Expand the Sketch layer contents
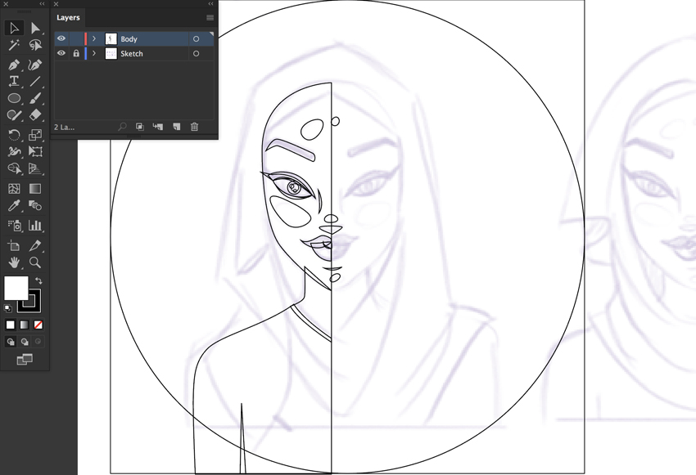Viewport: 696px width, 475px height. [94, 53]
